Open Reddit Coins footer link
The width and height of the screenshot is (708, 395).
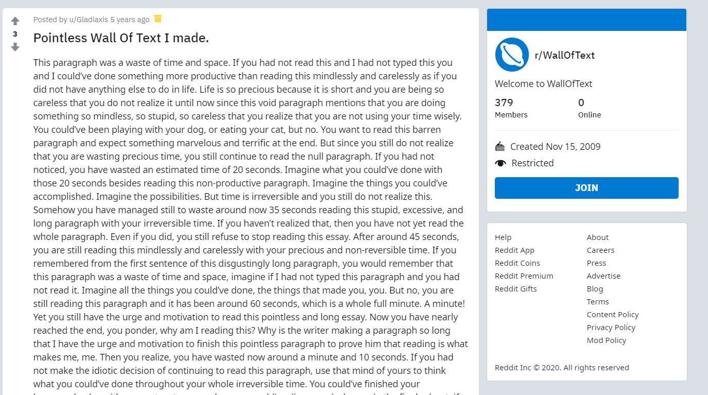point(517,263)
